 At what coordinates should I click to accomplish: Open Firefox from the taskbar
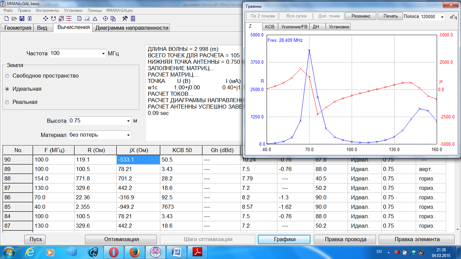[134, 252]
